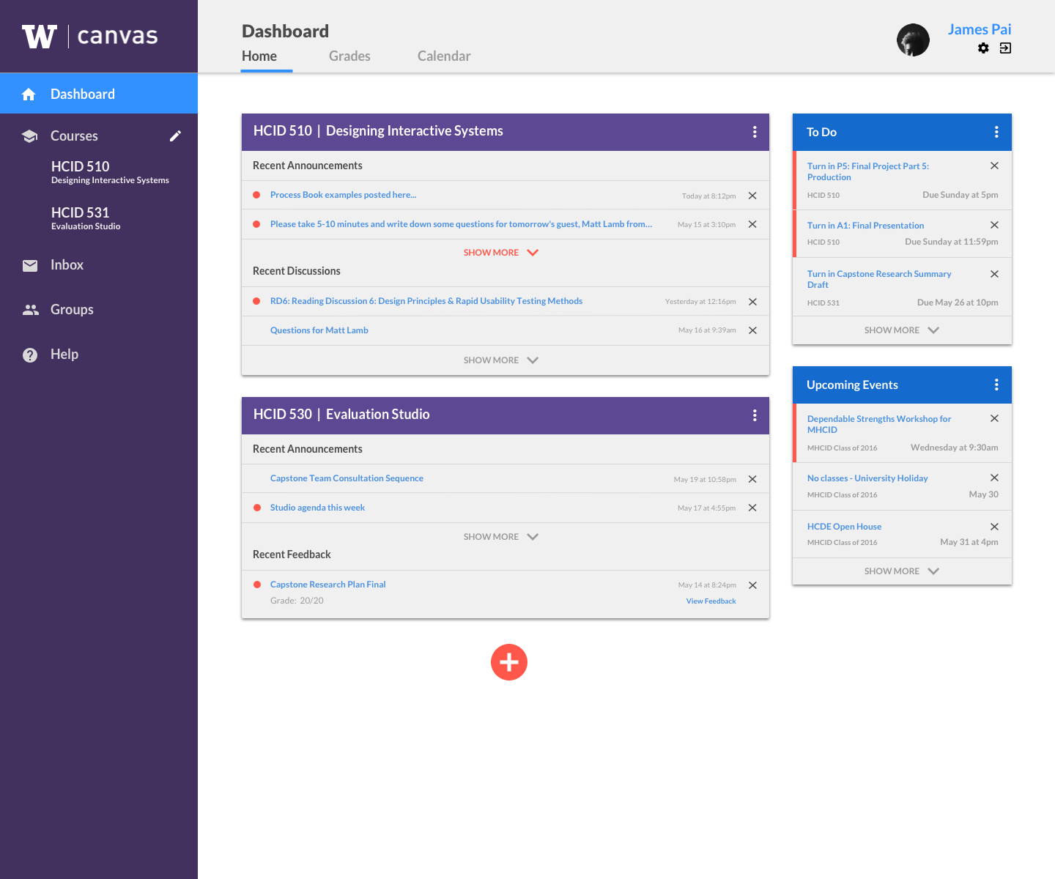
Task: Open Capstone Team Consultation Sequence link
Action: 347,478
